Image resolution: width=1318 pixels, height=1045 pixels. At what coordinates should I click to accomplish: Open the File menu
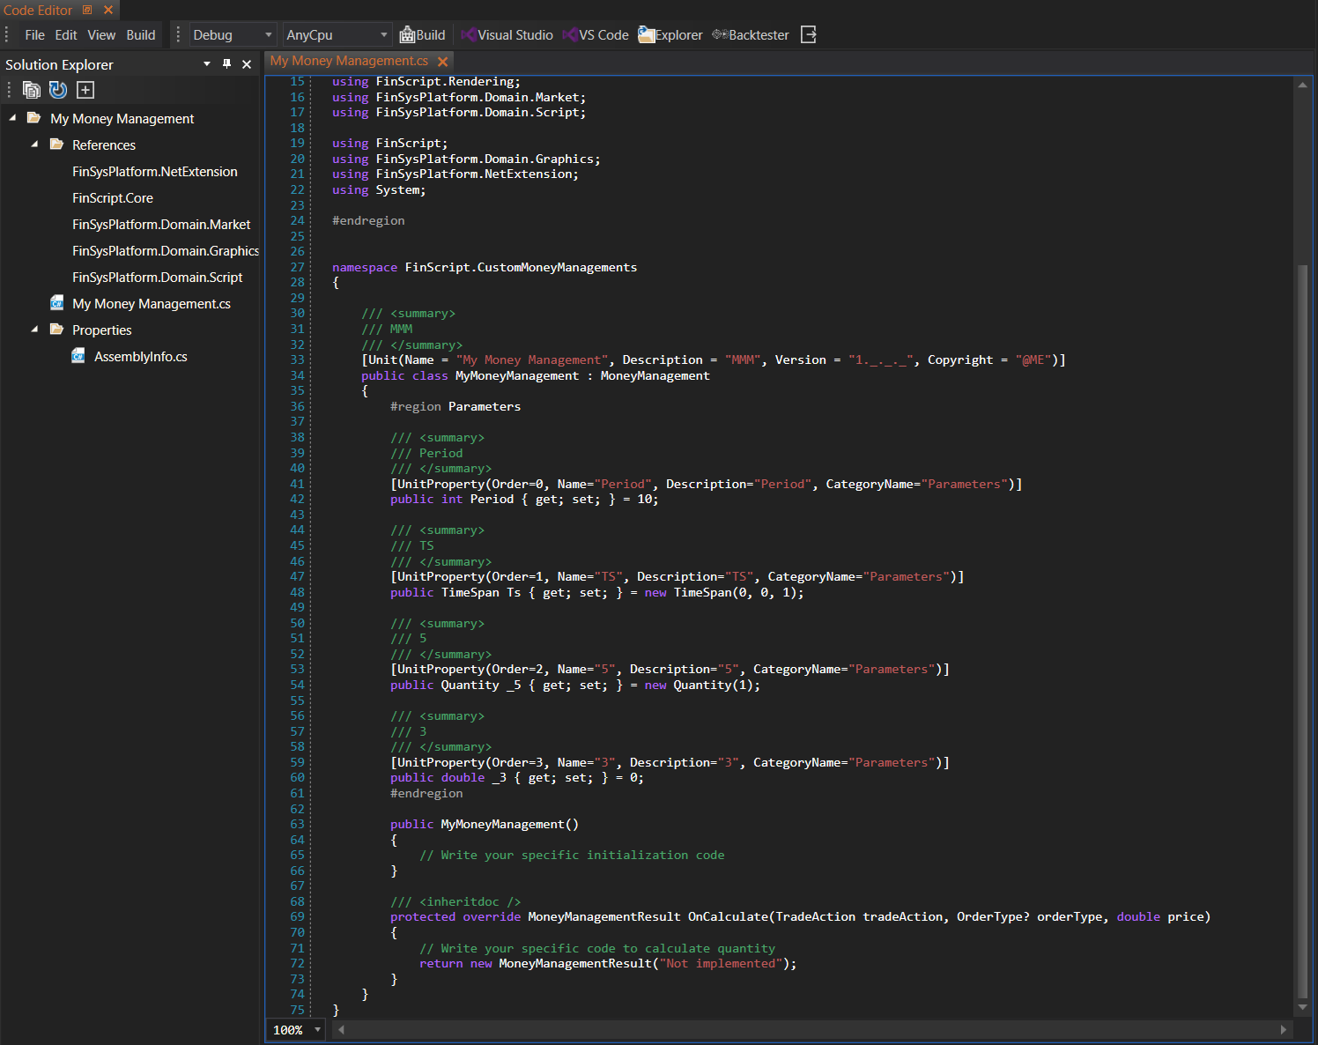click(x=34, y=35)
